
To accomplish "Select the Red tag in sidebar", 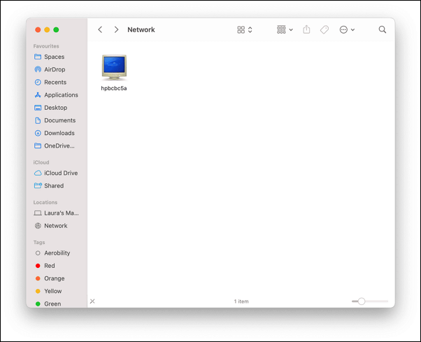I will tap(49, 266).
